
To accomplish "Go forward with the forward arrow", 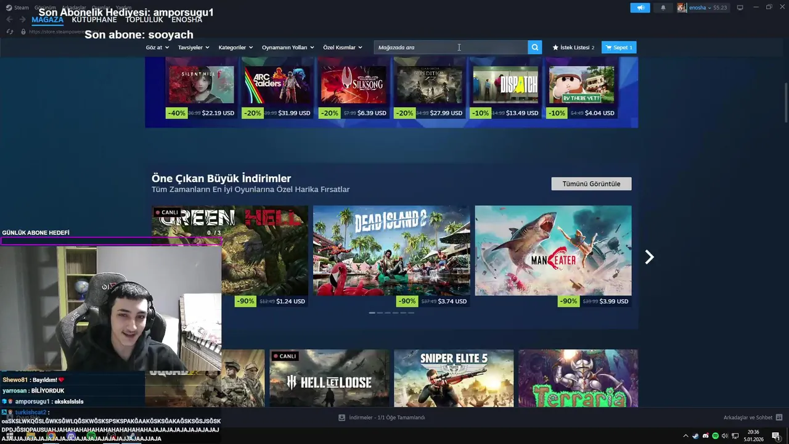I will click(x=22, y=19).
